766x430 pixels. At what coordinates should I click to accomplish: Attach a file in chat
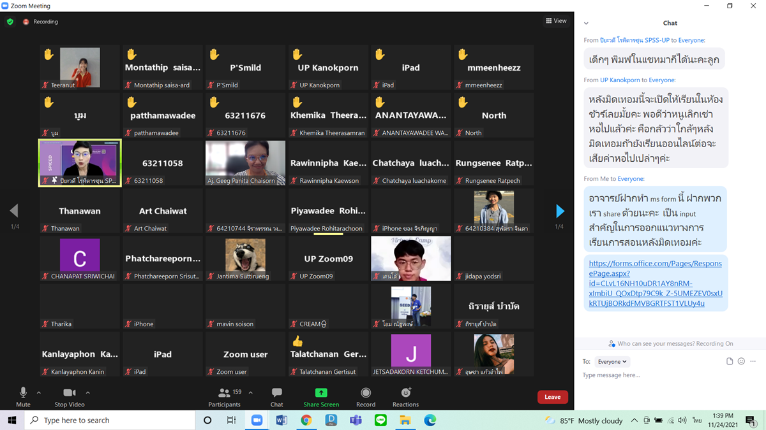point(730,361)
